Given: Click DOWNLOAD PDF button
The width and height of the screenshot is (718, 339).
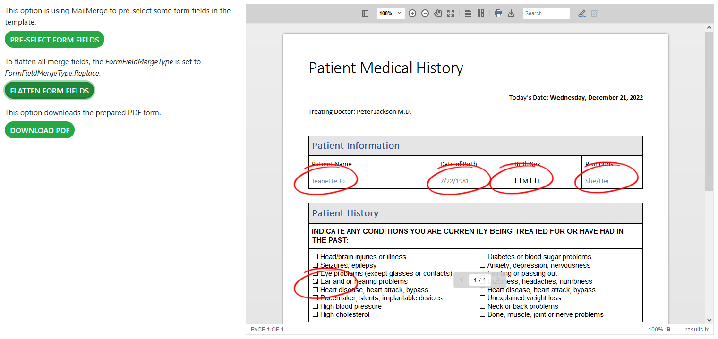Looking at the screenshot, I should tap(40, 130).
